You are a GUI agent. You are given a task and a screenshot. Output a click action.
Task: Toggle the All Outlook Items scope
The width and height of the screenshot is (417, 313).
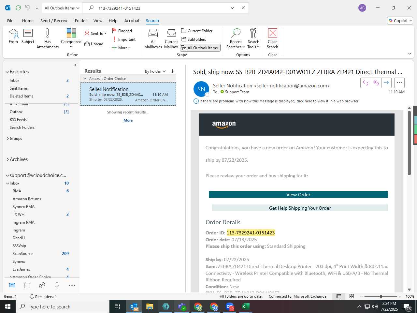pos(200,48)
